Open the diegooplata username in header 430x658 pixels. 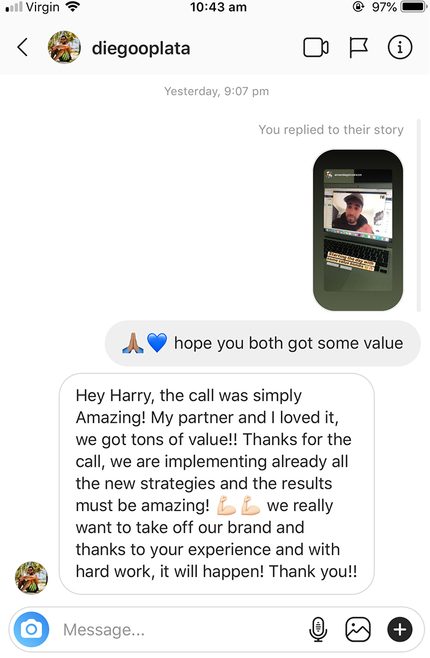141,48
